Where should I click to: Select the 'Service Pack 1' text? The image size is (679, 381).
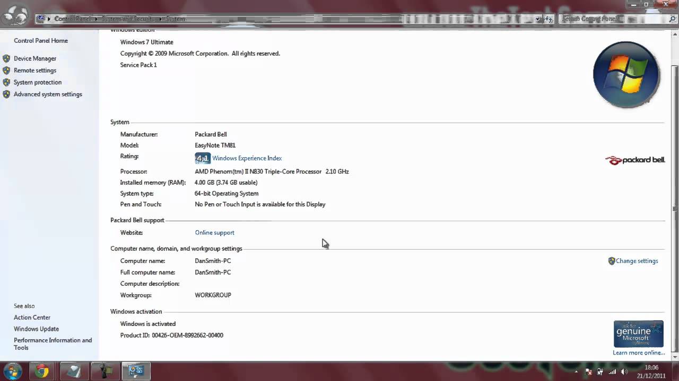point(138,65)
